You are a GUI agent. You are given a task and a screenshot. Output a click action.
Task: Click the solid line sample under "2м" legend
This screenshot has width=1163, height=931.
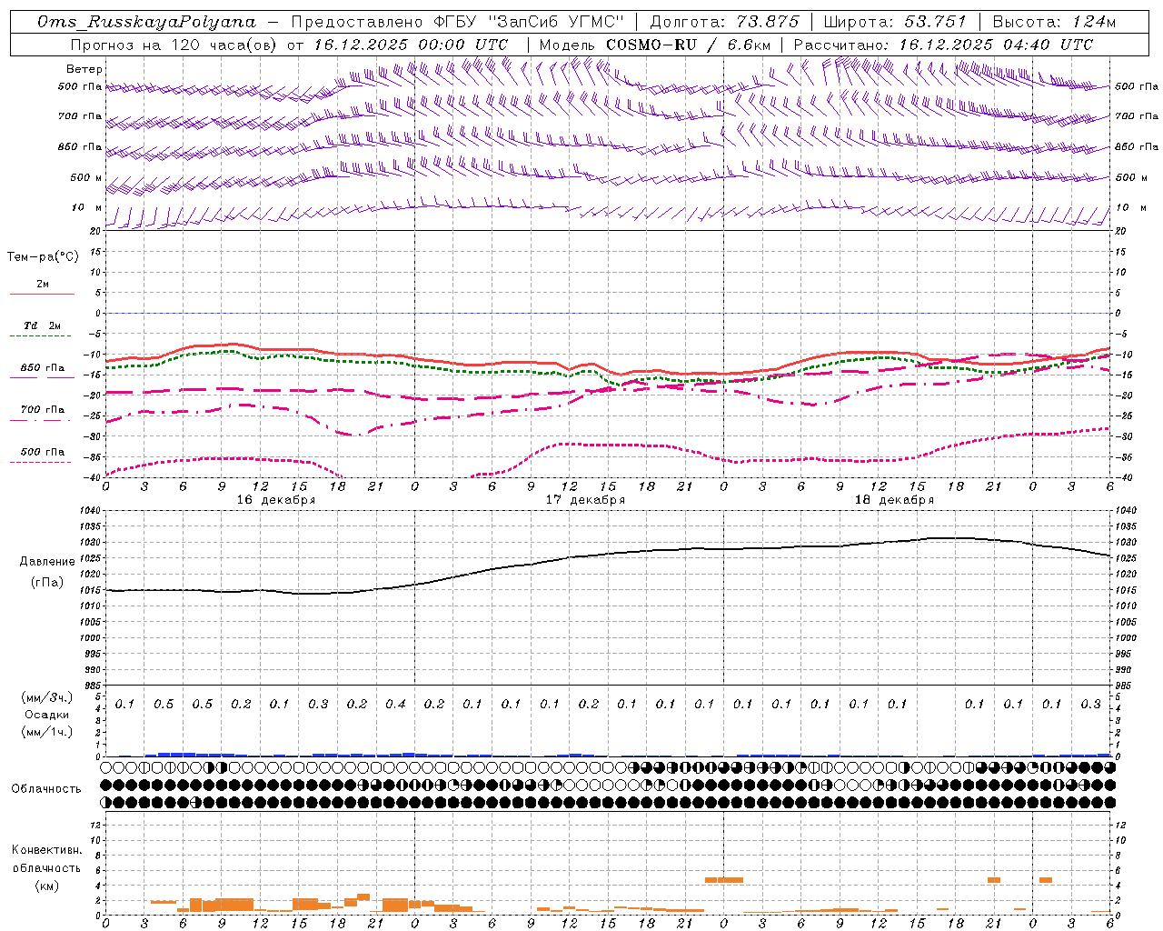pyautogui.click(x=42, y=294)
